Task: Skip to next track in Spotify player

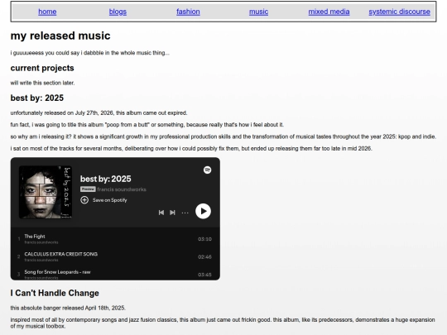Action: pyautogui.click(x=172, y=213)
